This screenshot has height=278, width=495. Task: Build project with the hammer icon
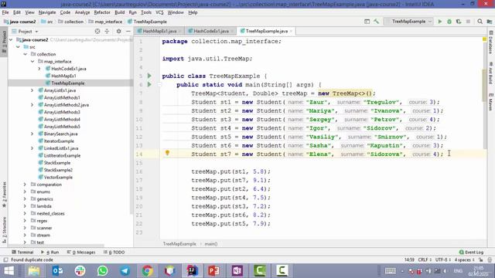(x=377, y=22)
